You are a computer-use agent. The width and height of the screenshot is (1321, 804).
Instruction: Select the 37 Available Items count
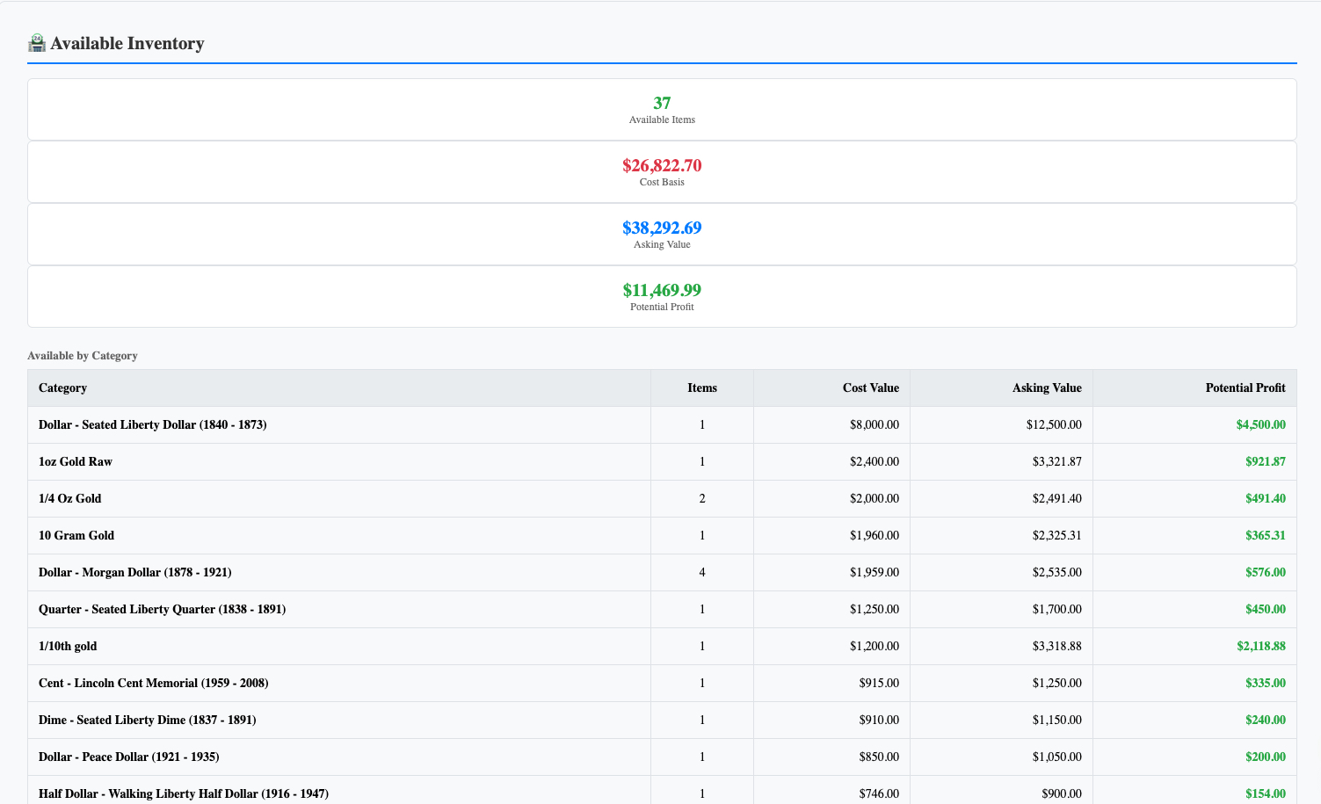point(662,103)
